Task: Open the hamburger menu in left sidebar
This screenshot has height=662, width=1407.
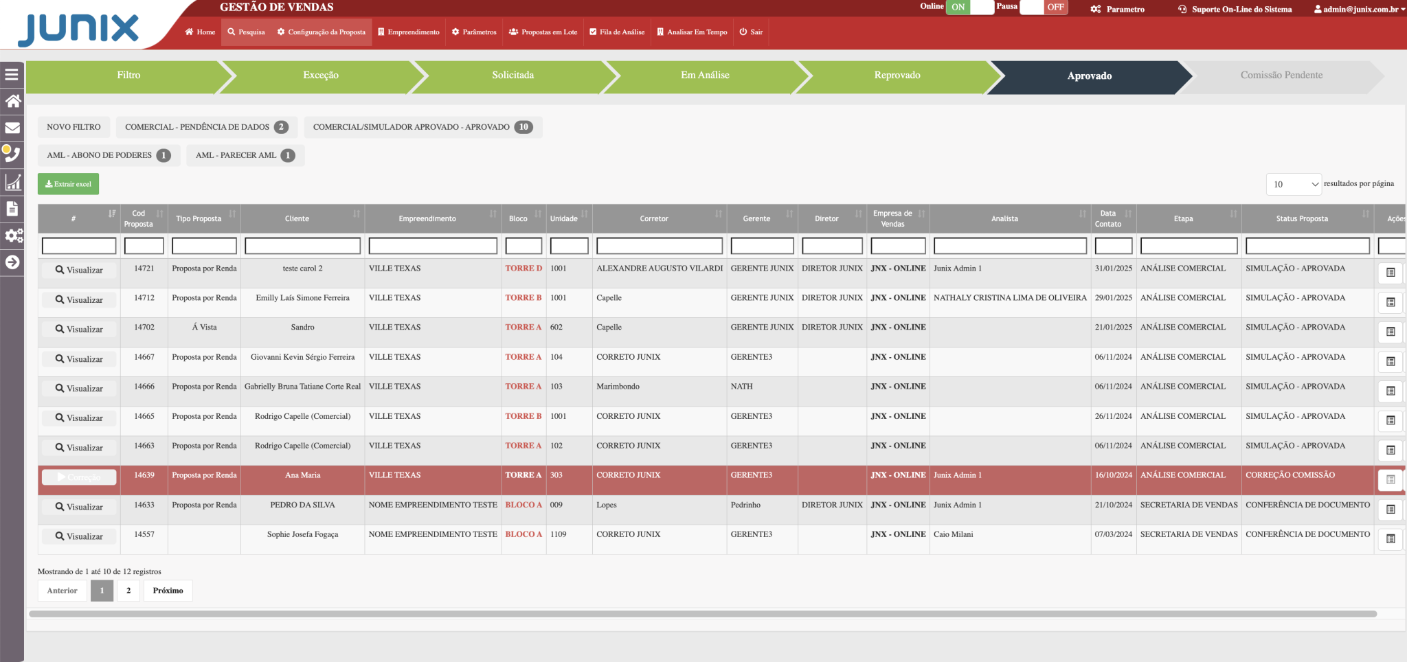Action: 12,75
